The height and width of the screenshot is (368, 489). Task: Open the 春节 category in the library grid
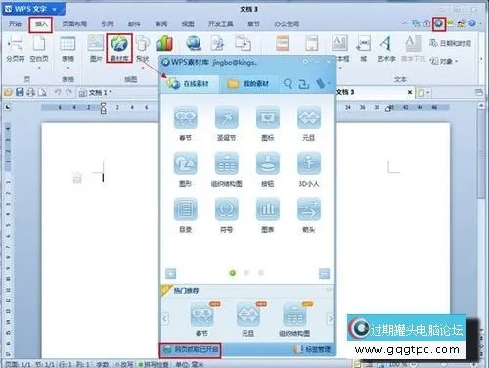185,123
